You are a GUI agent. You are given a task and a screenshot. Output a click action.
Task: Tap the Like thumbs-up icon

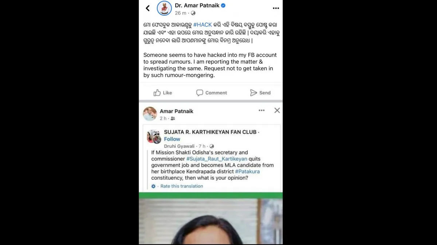click(x=157, y=93)
